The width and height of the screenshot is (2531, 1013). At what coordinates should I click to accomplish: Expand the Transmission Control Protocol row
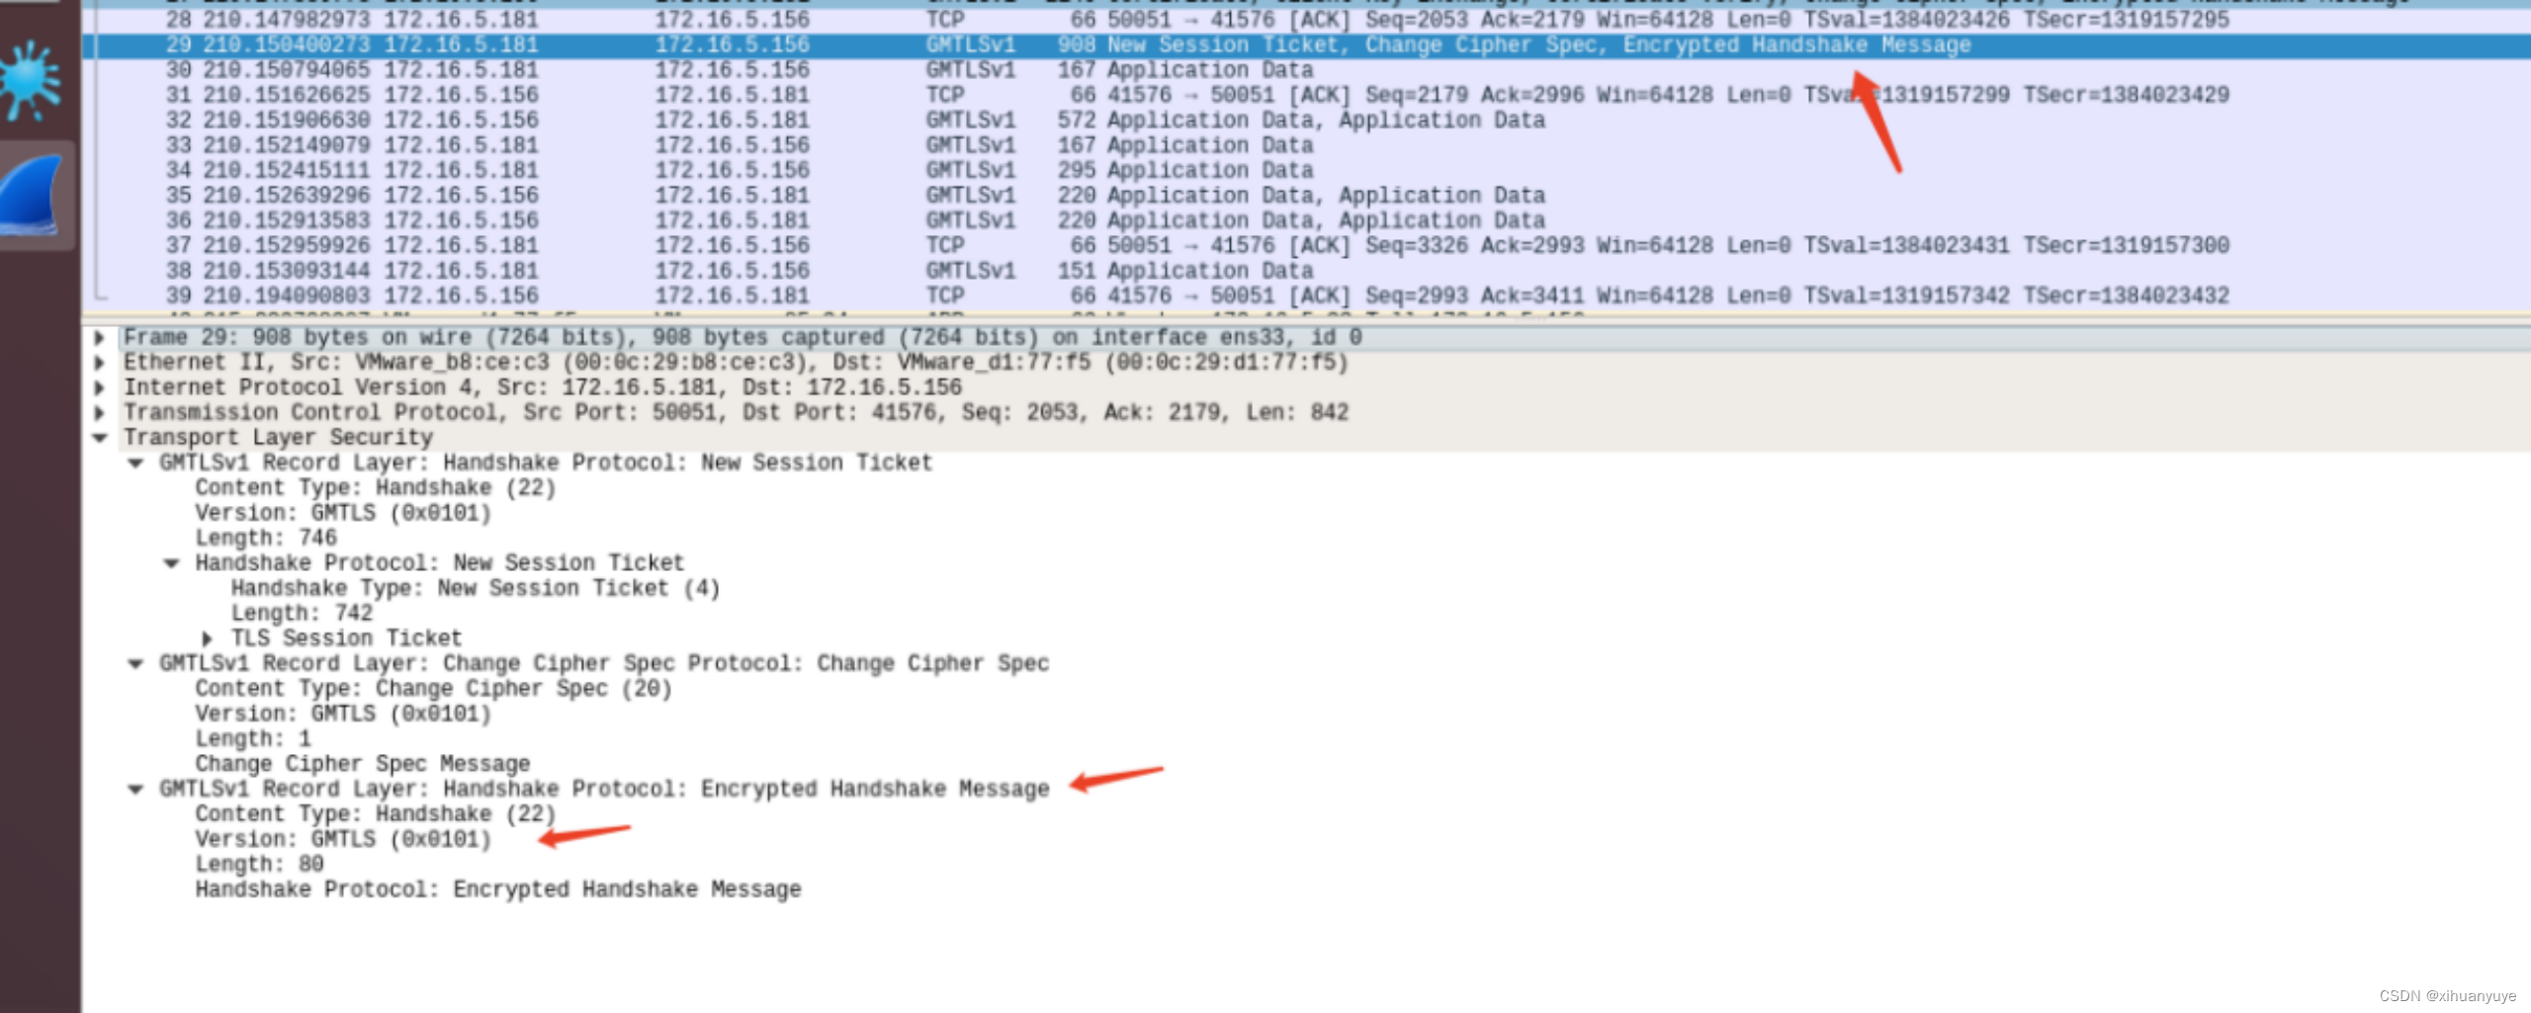click(x=99, y=413)
